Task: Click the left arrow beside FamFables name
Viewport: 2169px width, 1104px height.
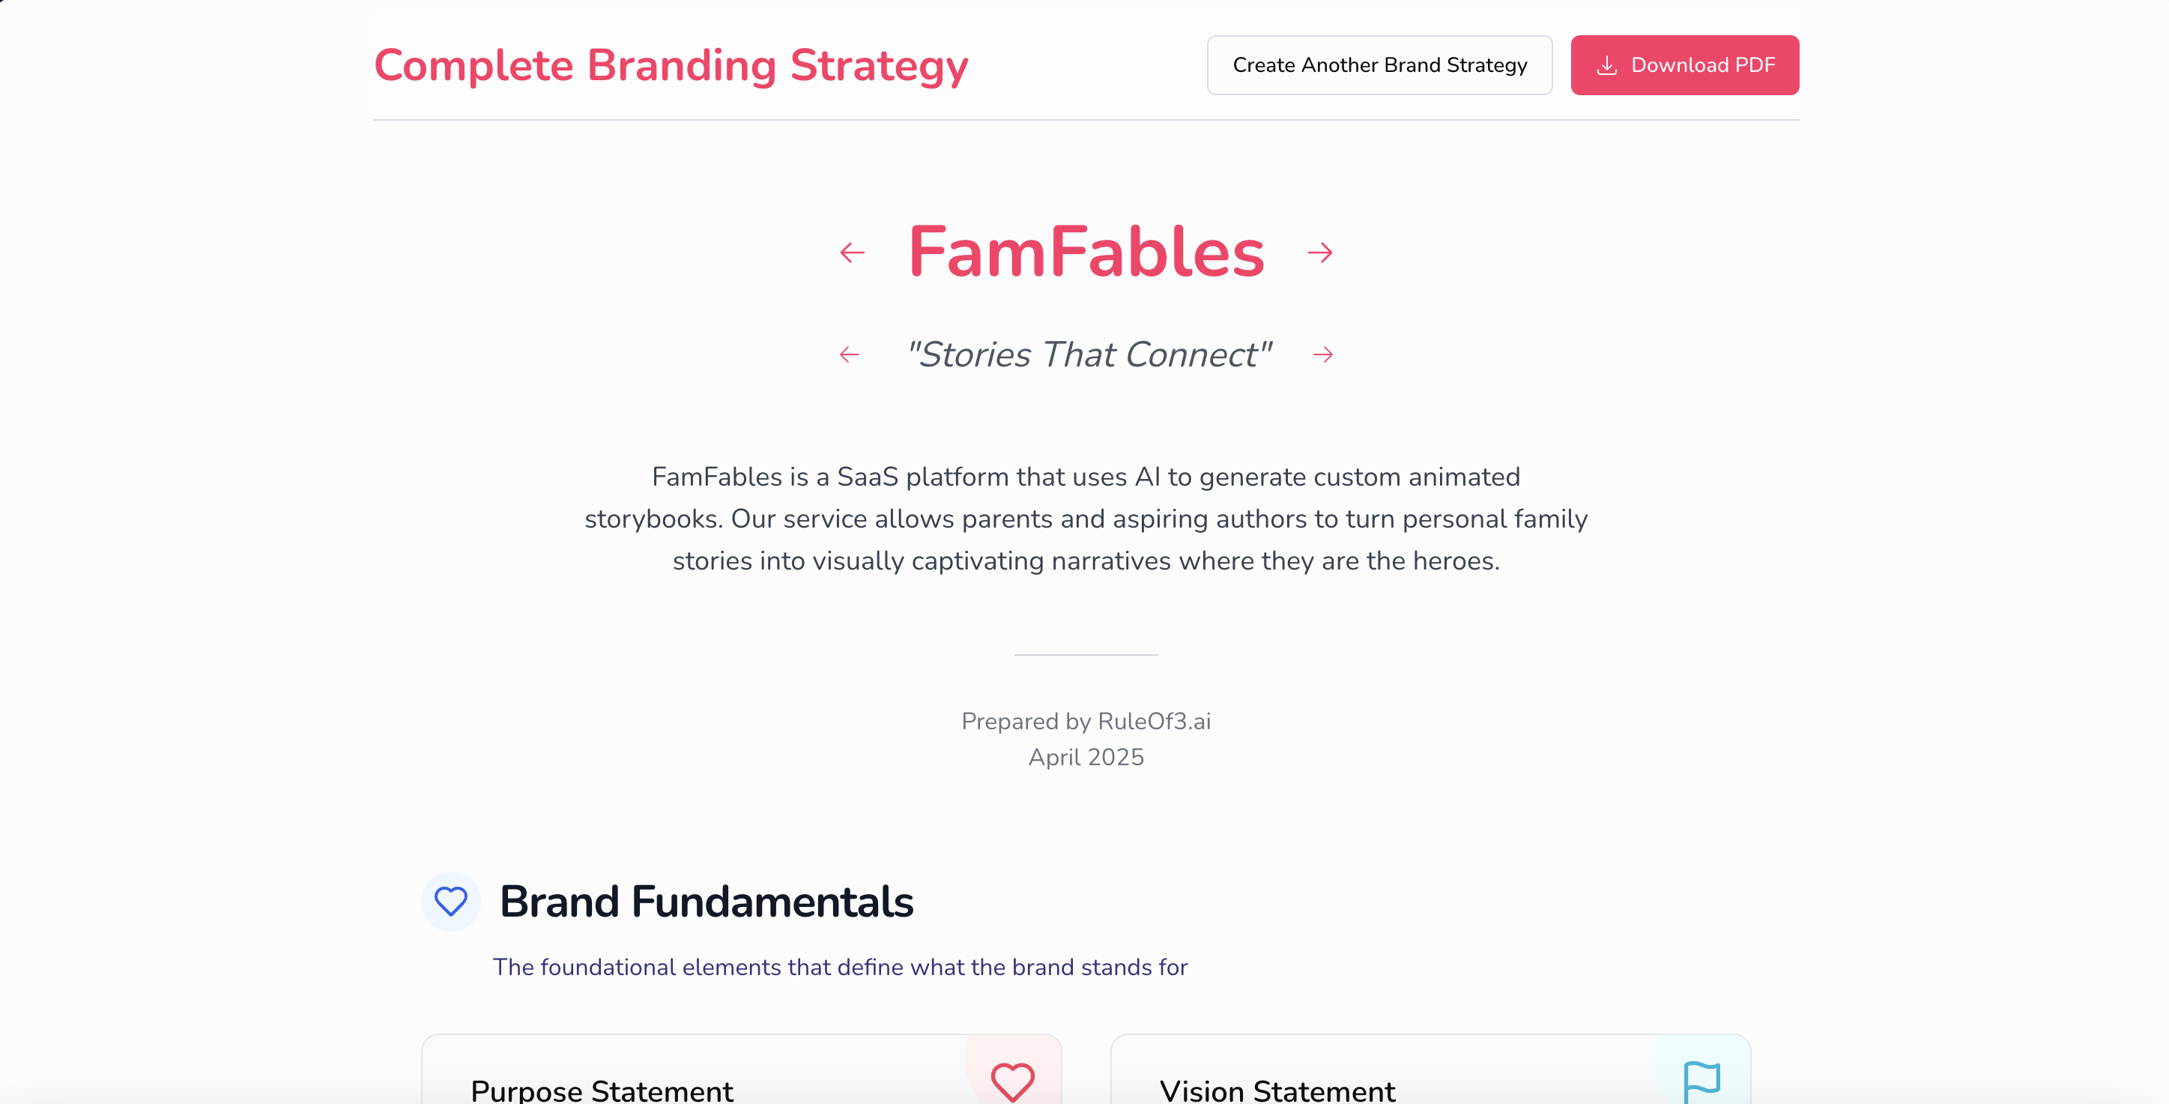Action: (x=852, y=253)
